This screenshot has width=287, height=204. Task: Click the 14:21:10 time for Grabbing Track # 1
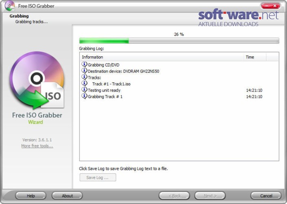pos(254,97)
